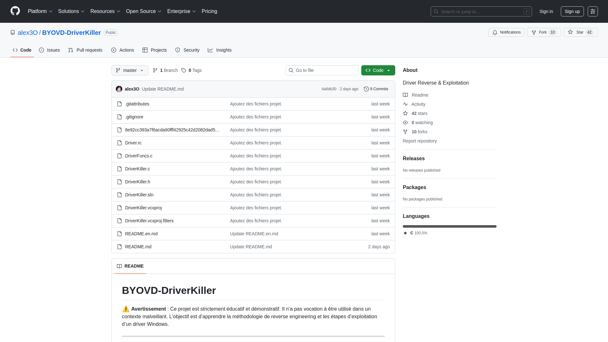This screenshot has height=342, width=608.
Task: Click the 1 Branch link
Action: (x=165, y=70)
